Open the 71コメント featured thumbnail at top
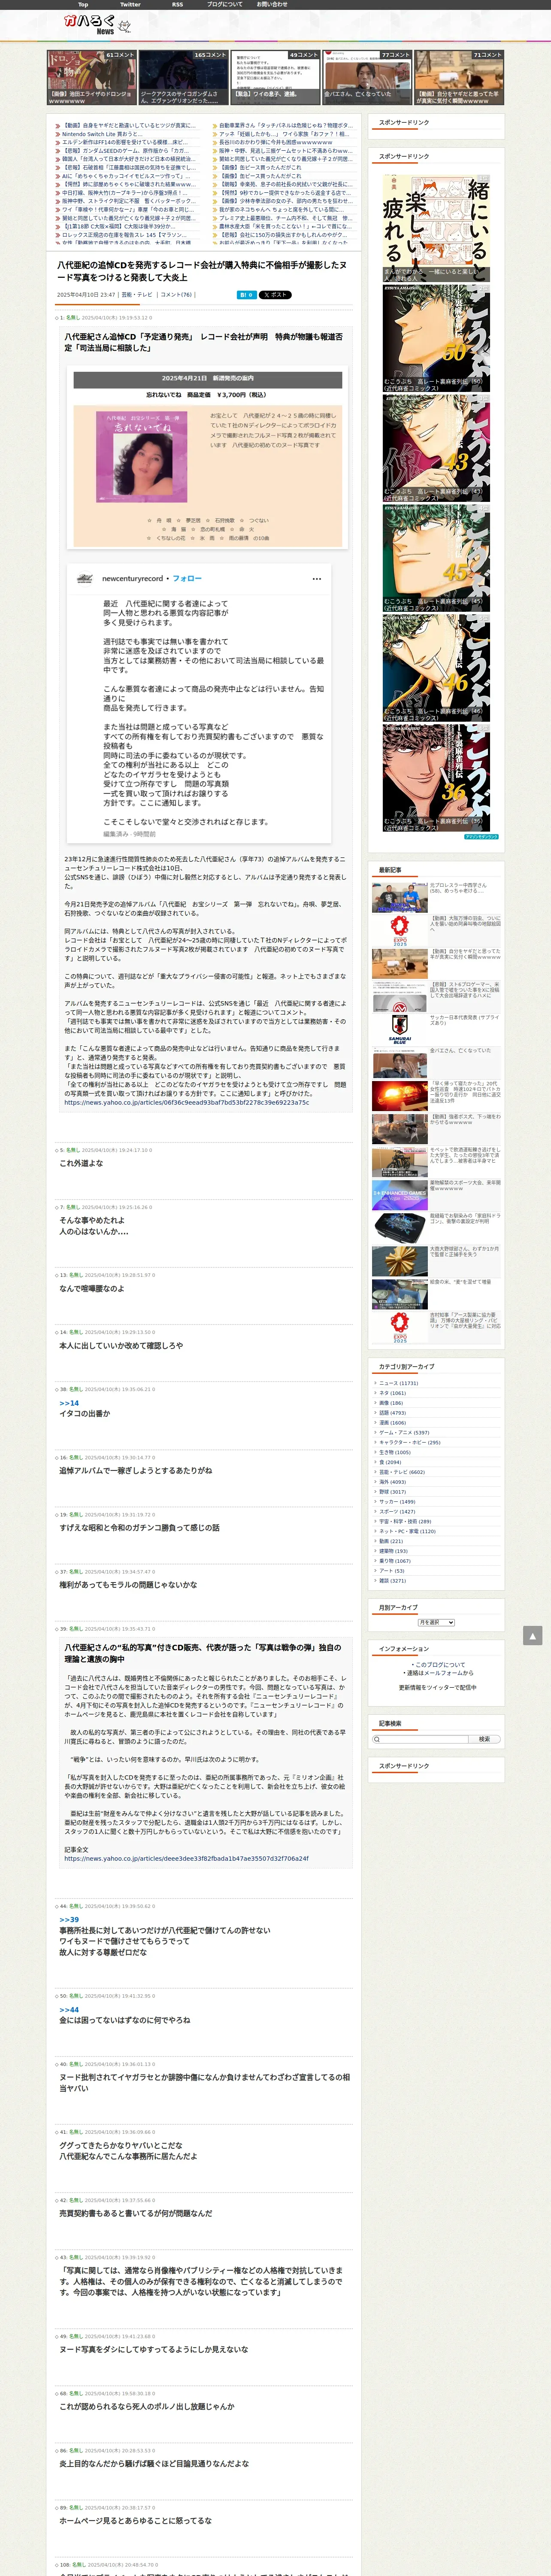Image resolution: width=551 pixels, height=2576 pixels. (x=459, y=77)
